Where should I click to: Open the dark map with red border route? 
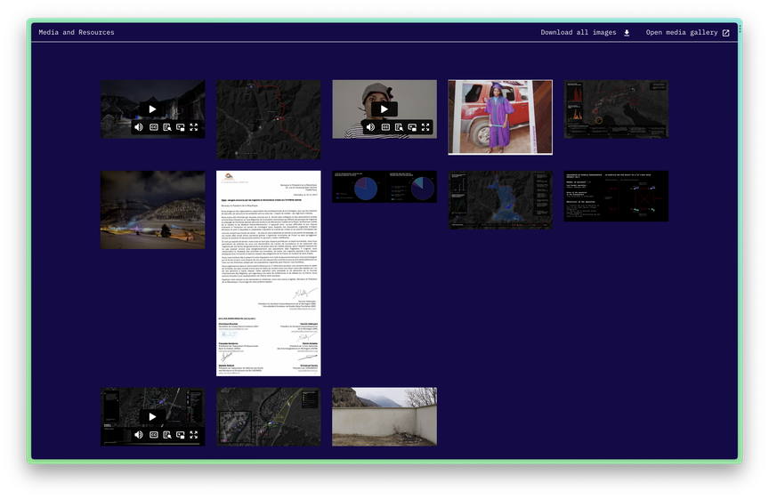point(269,119)
